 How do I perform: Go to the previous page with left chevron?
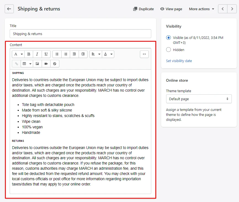coord(223,9)
